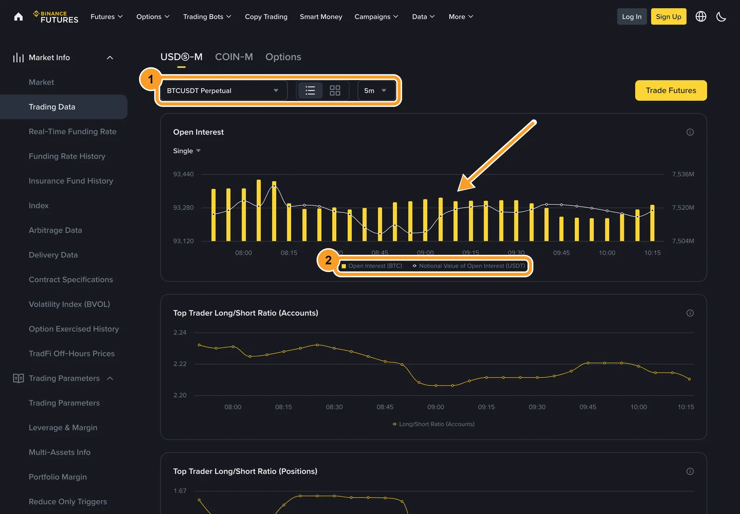The image size is (740, 514).
Task: Open Insurance Fund History page
Action: pyautogui.click(x=71, y=181)
